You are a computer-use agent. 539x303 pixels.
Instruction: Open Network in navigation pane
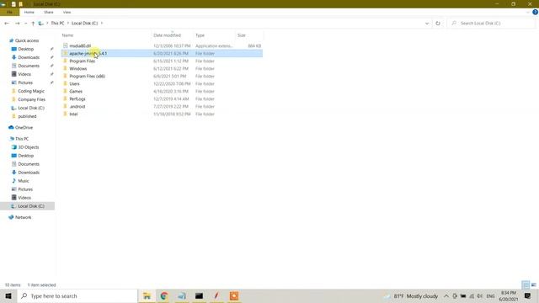pos(23,217)
